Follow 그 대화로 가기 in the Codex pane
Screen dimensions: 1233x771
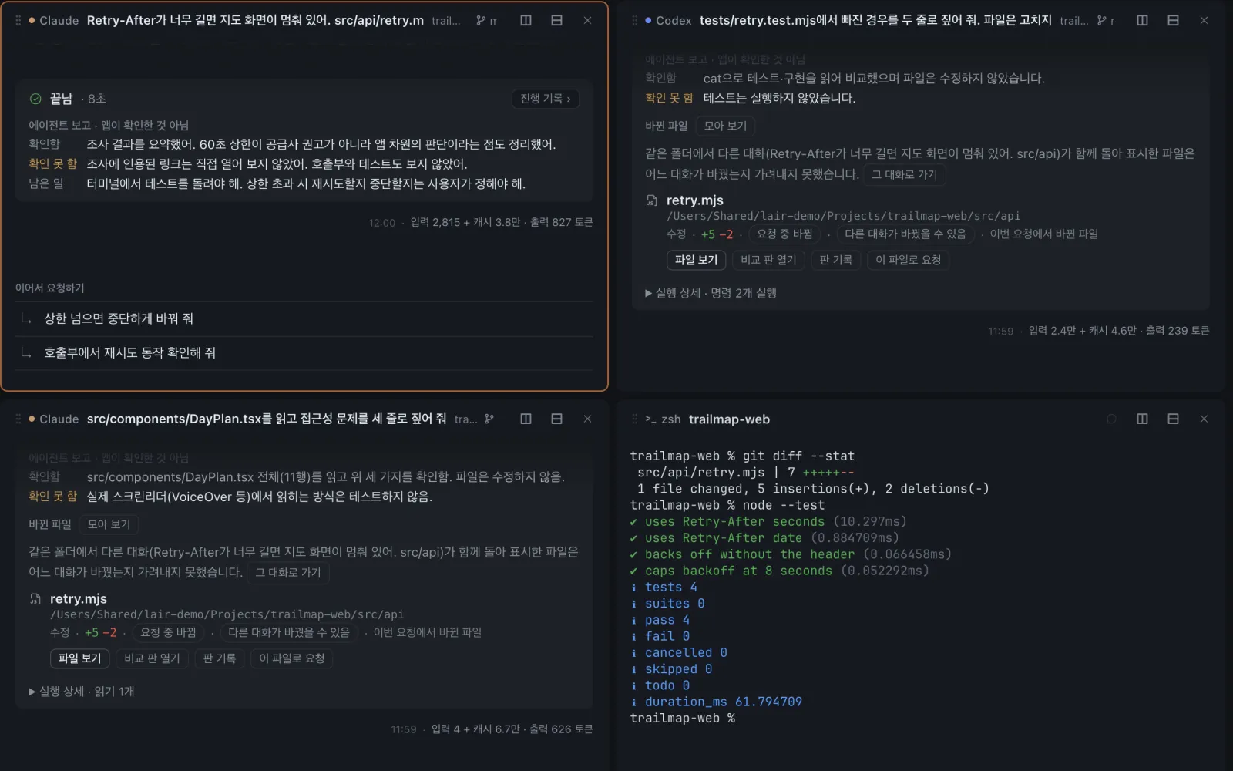(x=904, y=174)
